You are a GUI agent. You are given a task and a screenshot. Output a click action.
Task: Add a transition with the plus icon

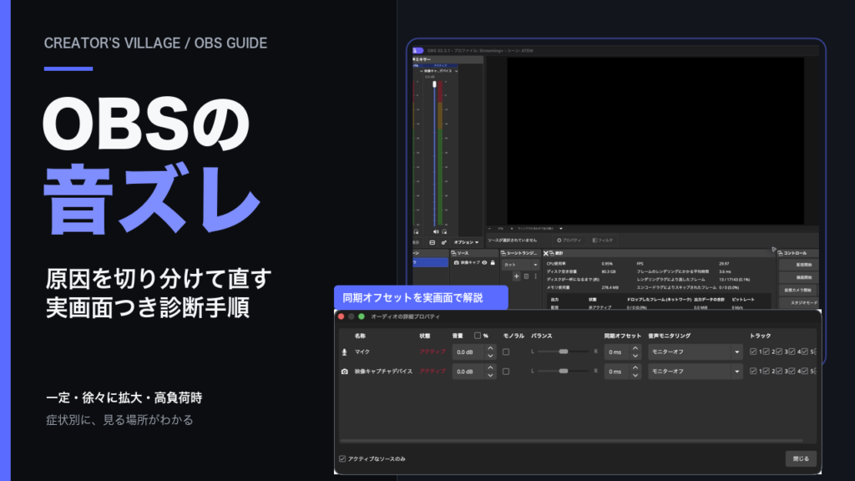tap(516, 276)
